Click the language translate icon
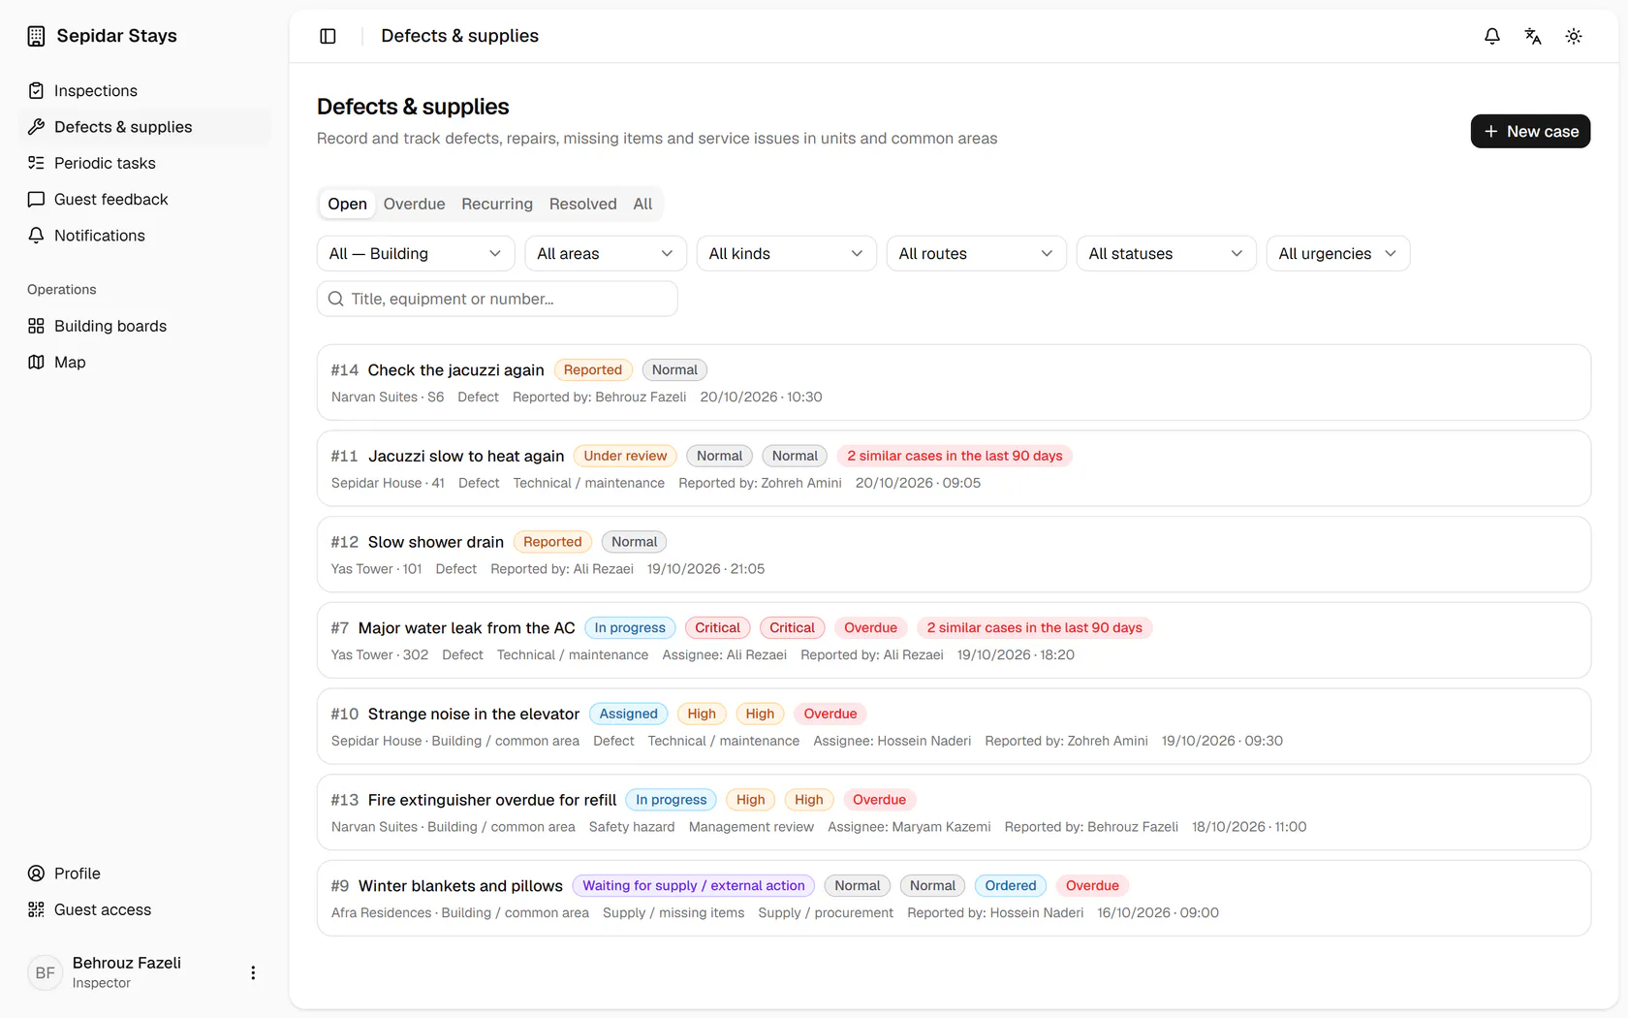Viewport: 1628px width, 1018px height. click(x=1533, y=36)
